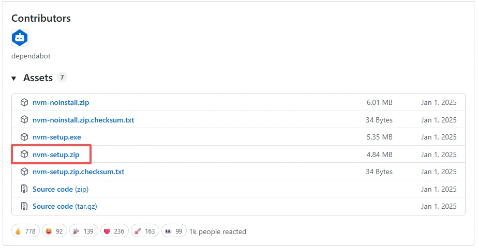Click package icon beside nvm-noinstall.zip

pyautogui.click(x=24, y=103)
